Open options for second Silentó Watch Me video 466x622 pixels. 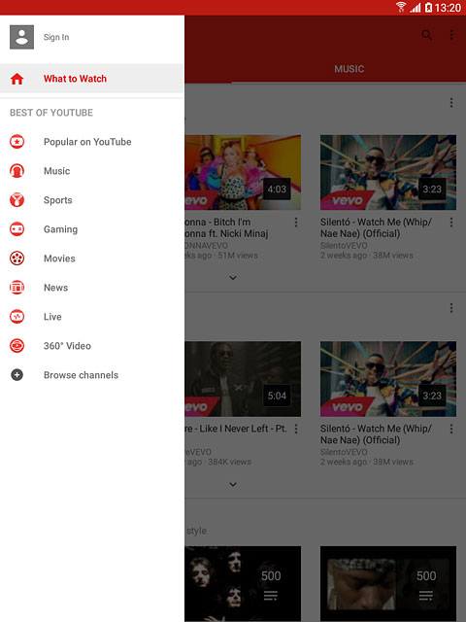point(451,429)
